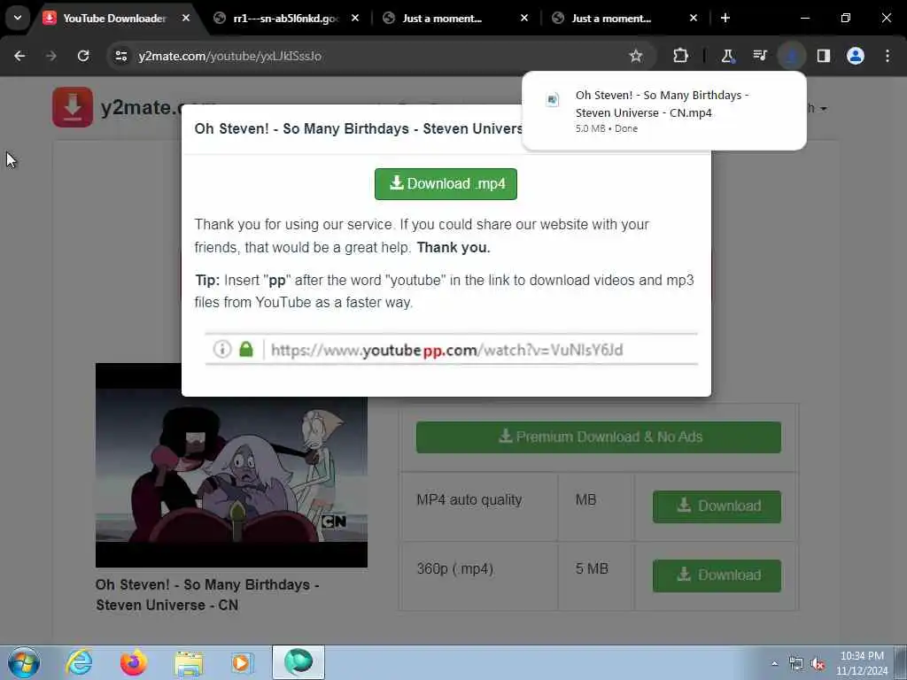Open the Windows Start button

(x=24, y=662)
